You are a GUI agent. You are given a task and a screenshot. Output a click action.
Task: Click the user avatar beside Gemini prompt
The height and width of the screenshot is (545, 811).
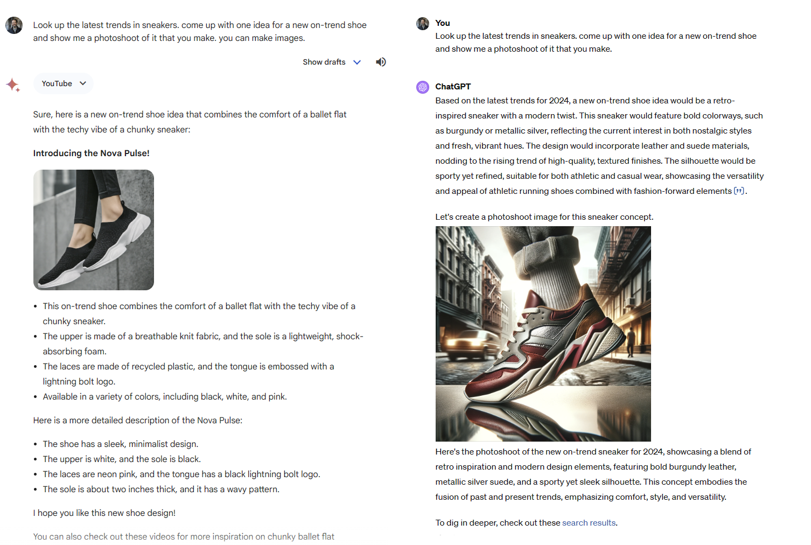click(14, 25)
